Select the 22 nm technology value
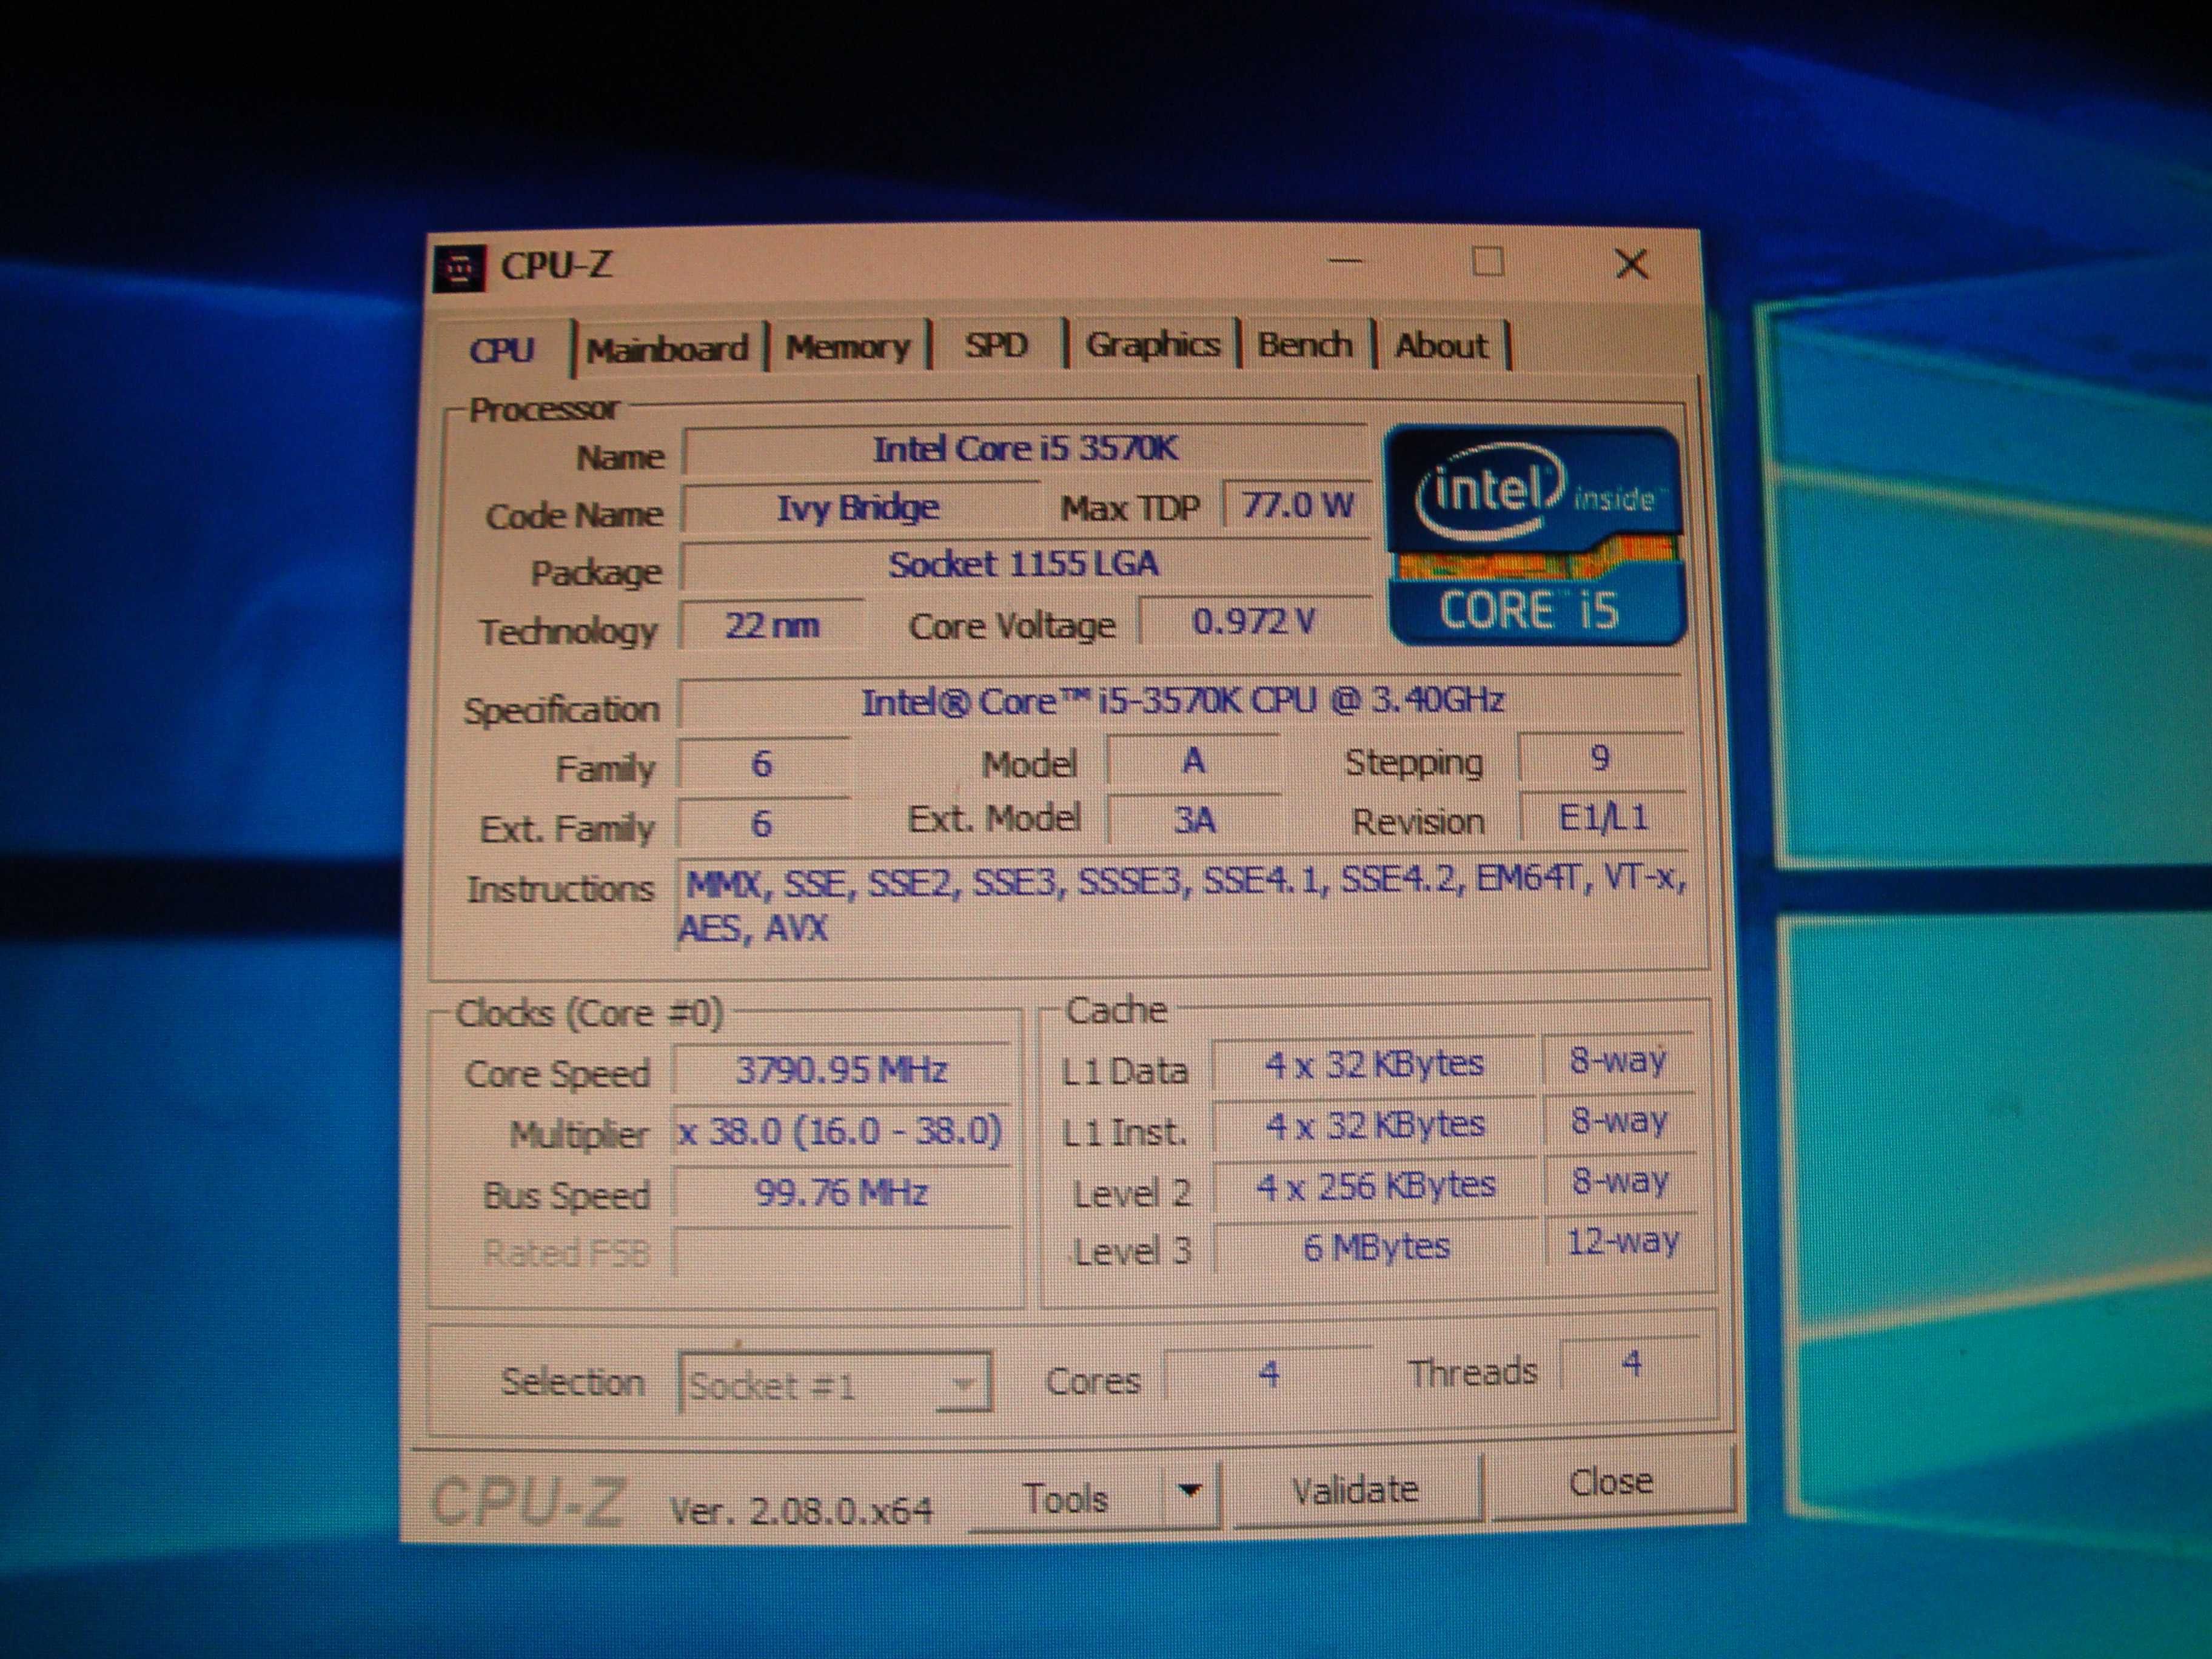The height and width of the screenshot is (1659, 2212). point(772,626)
